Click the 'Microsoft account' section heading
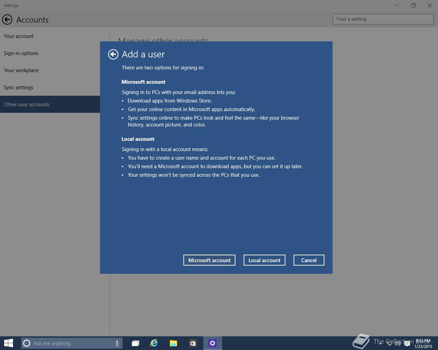The width and height of the screenshot is (438, 350). 143,82
